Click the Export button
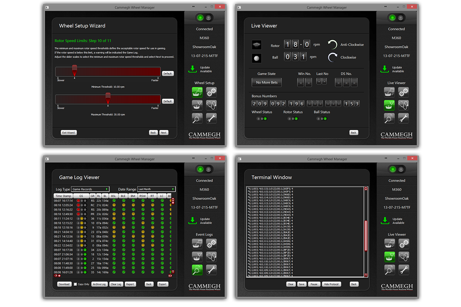 (x=163, y=284)
